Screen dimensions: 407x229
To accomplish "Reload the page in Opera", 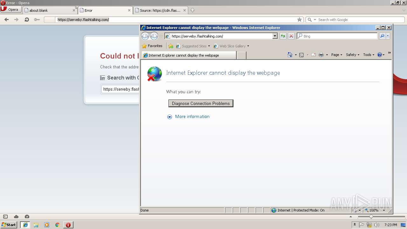I will pos(27,20).
